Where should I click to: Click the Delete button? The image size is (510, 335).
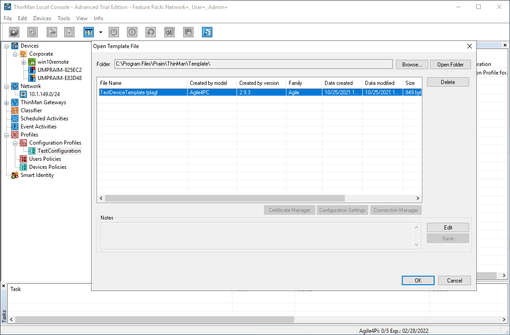(x=448, y=82)
